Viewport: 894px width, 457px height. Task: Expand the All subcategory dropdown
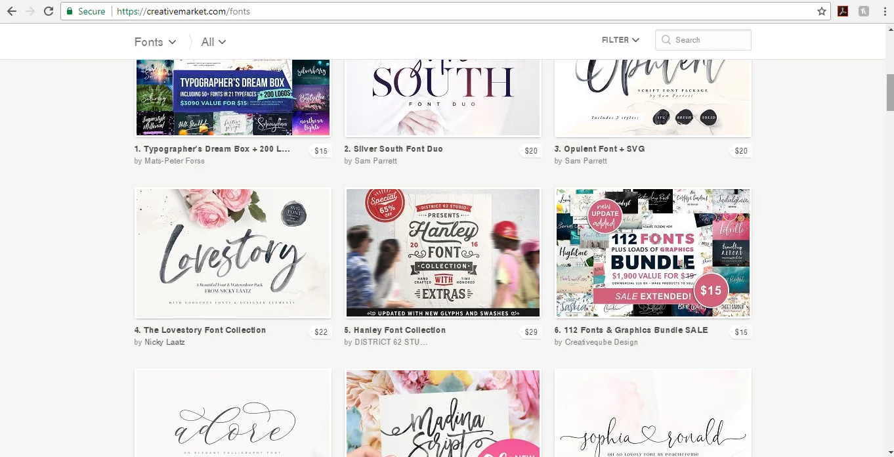213,41
